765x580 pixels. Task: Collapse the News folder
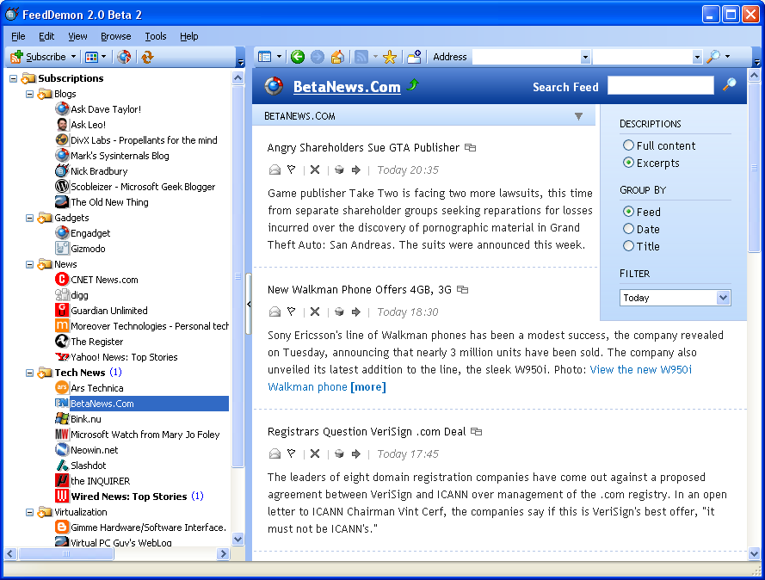[30, 264]
